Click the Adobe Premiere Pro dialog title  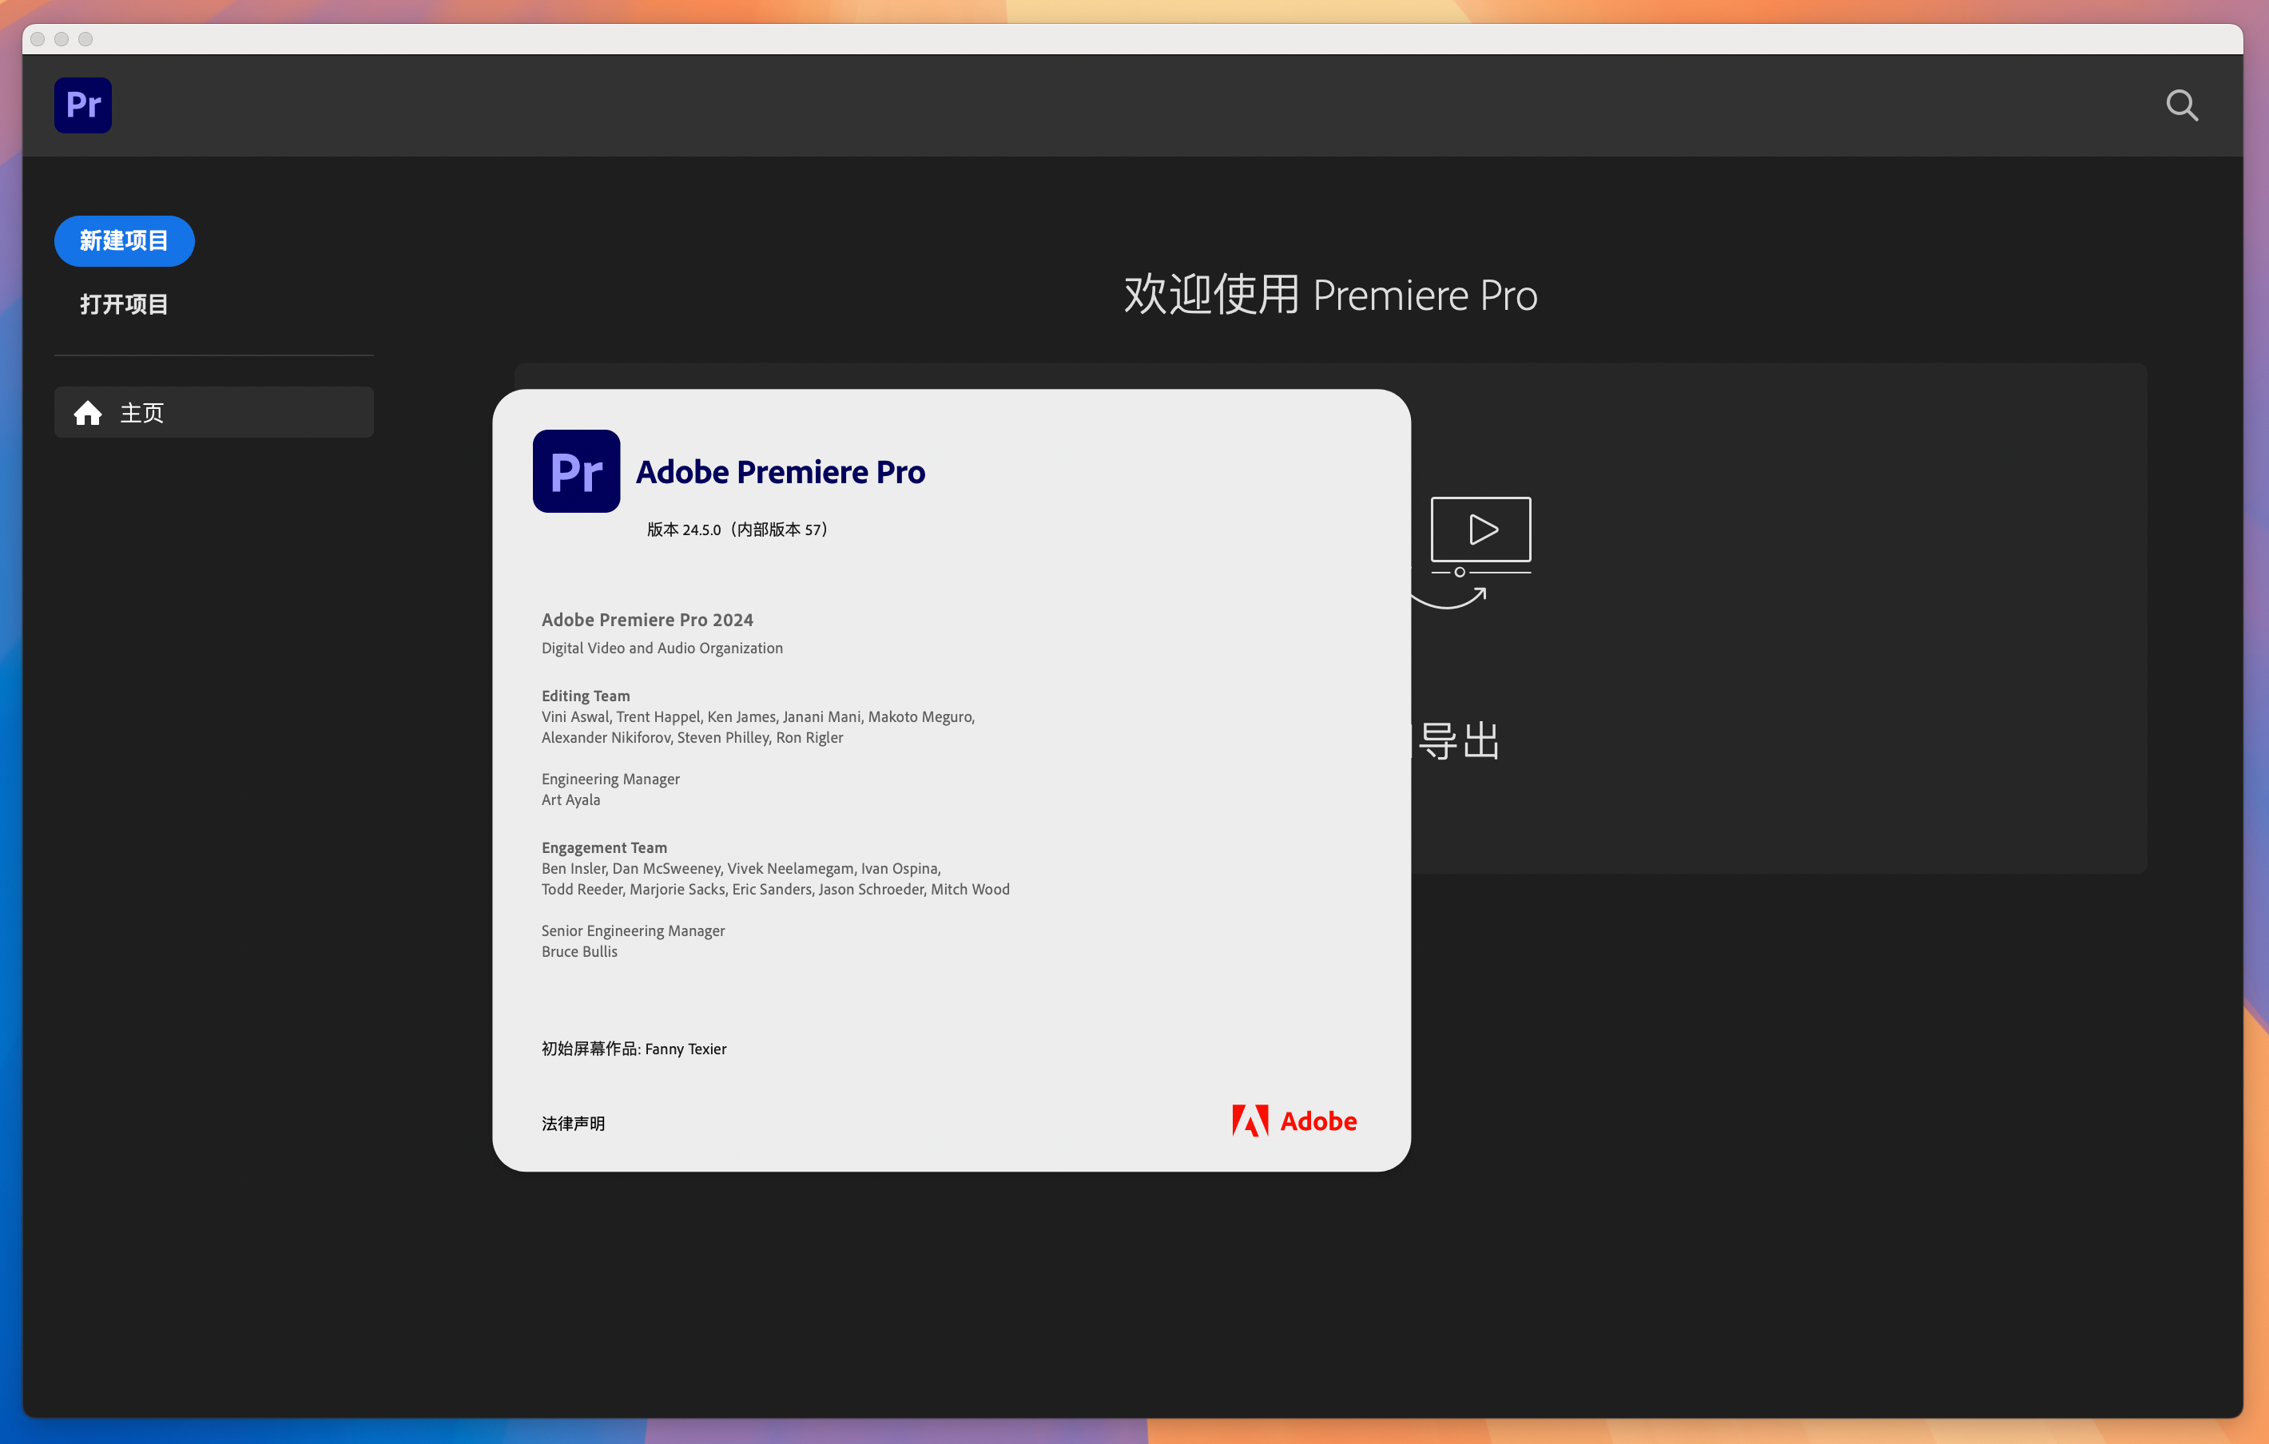point(781,472)
